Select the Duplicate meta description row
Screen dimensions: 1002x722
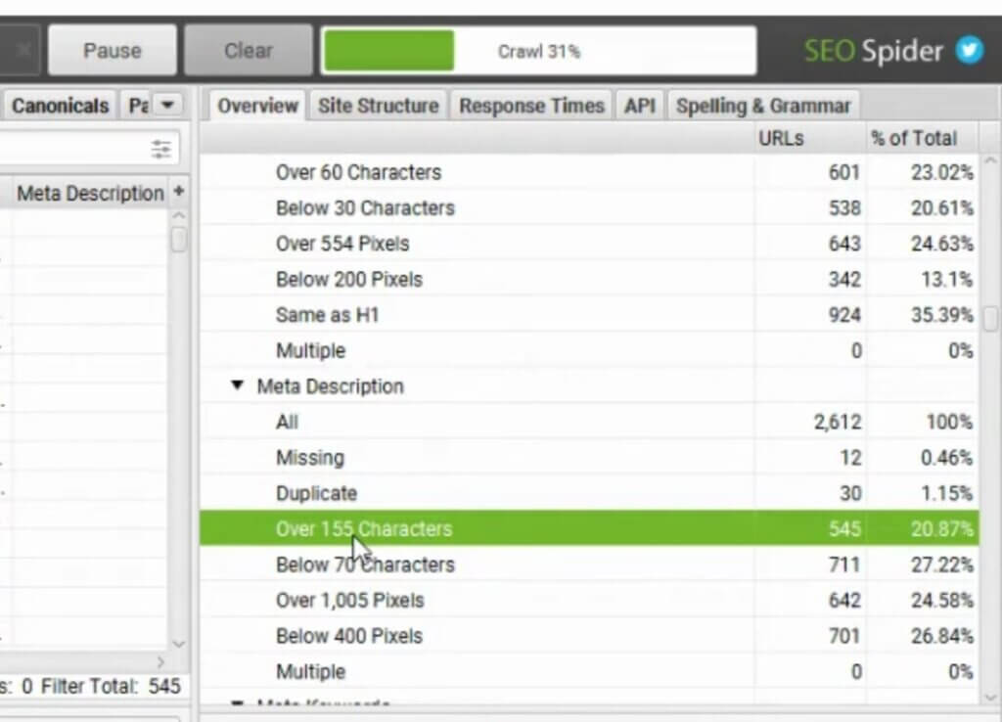pos(589,493)
